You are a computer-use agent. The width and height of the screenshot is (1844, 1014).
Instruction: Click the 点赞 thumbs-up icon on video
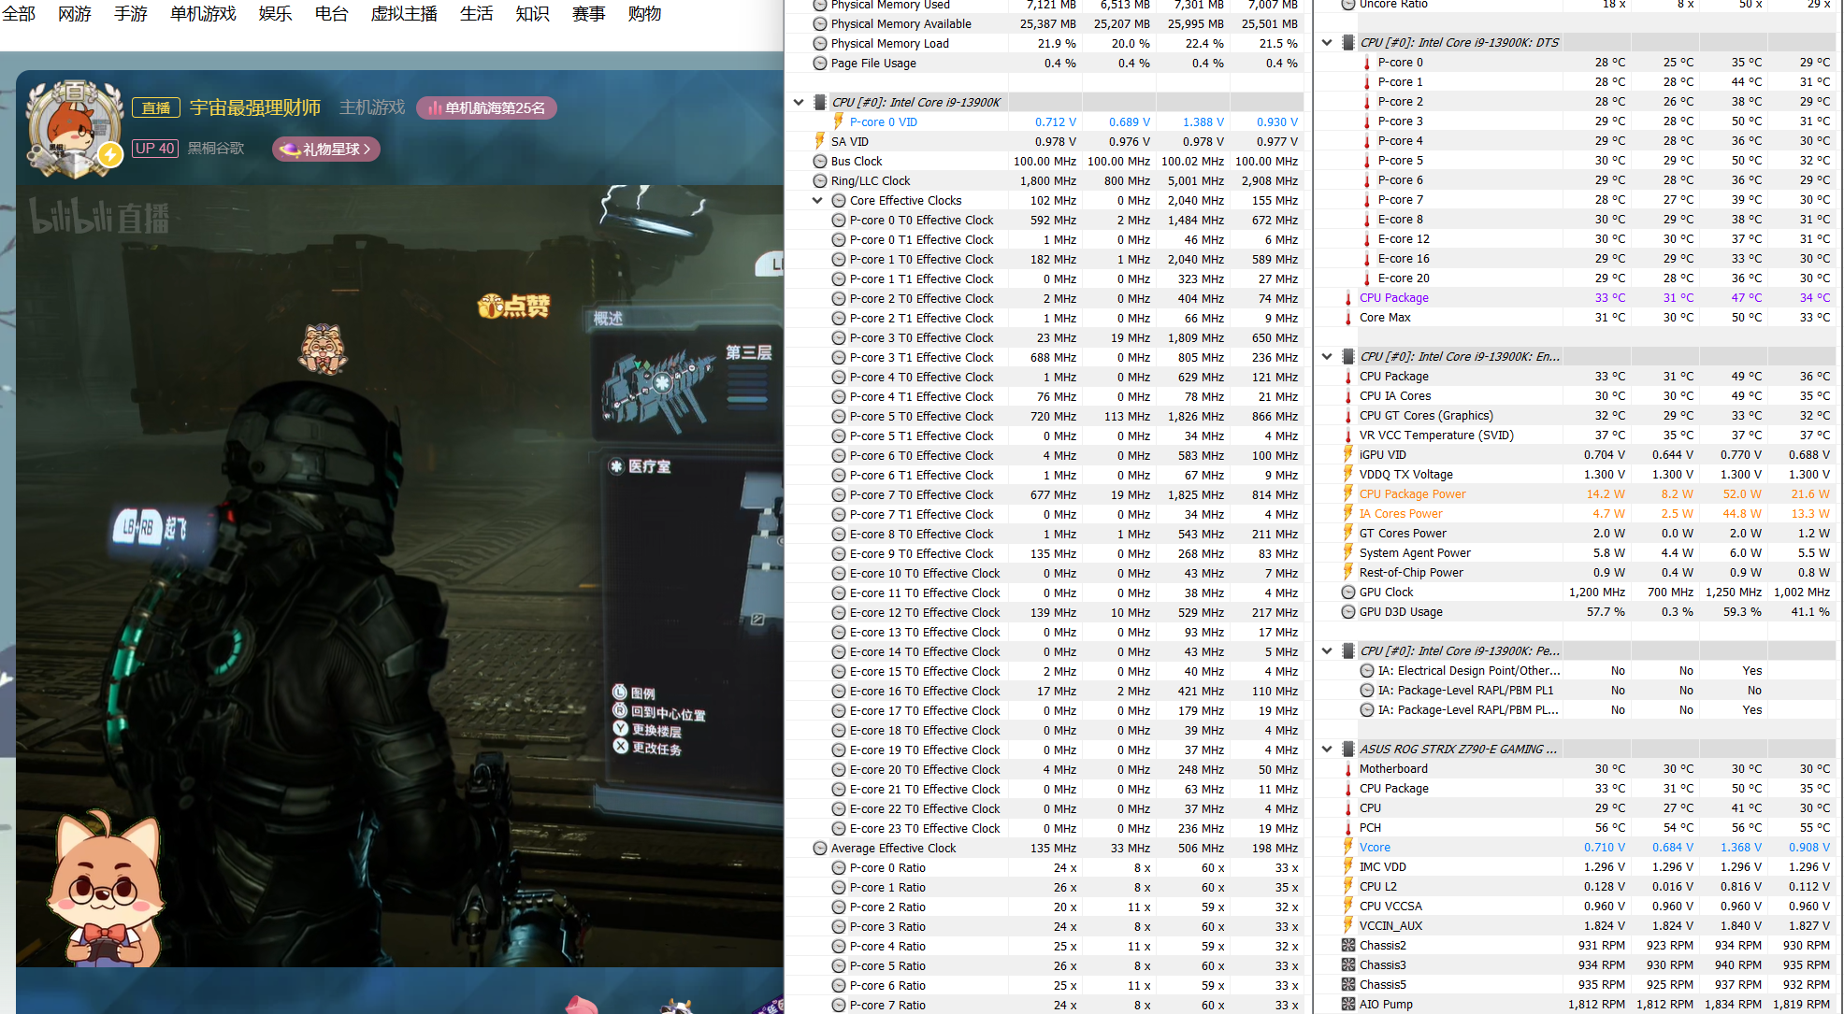coord(513,306)
